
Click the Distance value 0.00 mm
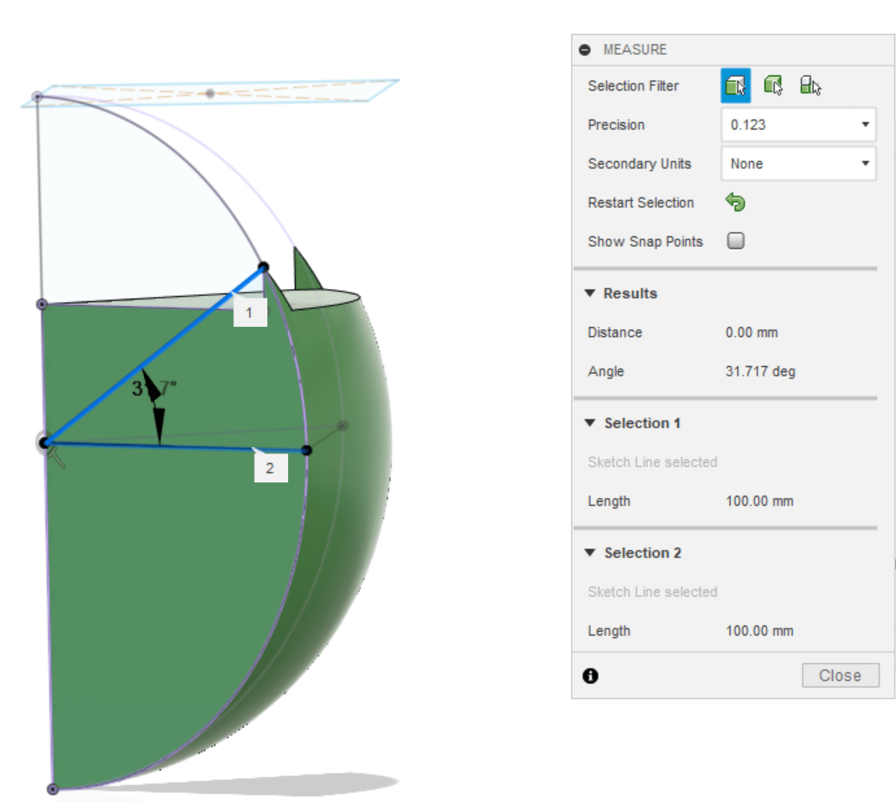coord(751,333)
